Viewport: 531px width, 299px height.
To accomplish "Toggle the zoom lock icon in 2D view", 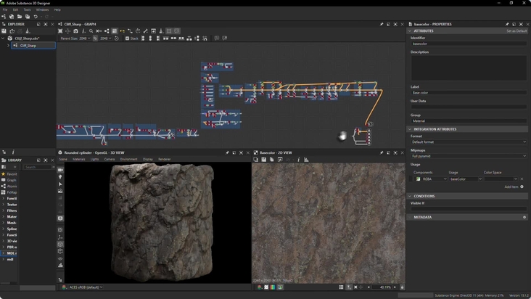I will (x=402, y=287).
